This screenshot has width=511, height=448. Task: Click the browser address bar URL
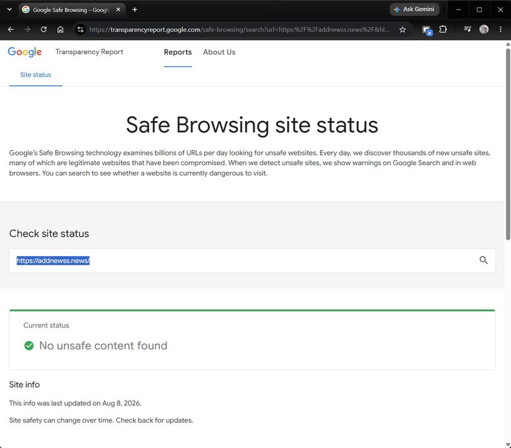pos(240,29)
